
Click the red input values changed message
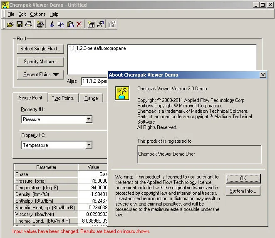pos(81,231)
